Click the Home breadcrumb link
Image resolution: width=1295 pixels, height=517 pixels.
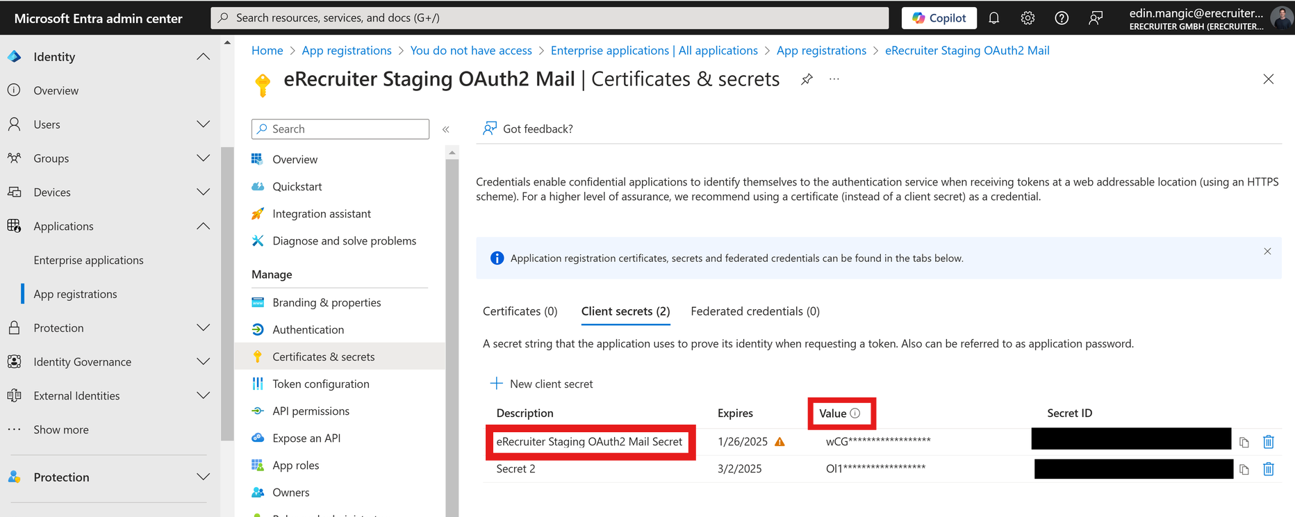coord(267,51)
